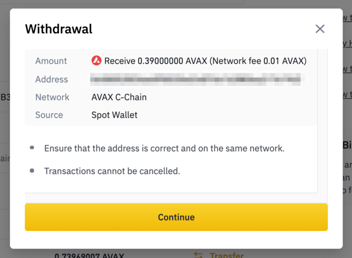Screen dimensions: 352x258
Task: Click the red AVAX coin icon
Action: 96,61
